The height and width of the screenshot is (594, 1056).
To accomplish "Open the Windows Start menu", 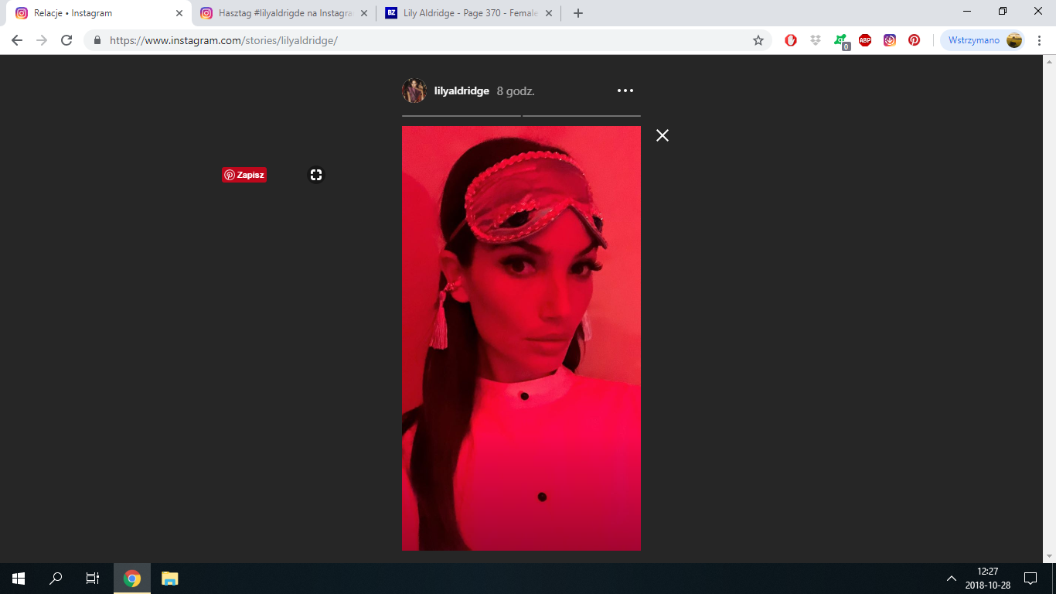I will (19, 578).
